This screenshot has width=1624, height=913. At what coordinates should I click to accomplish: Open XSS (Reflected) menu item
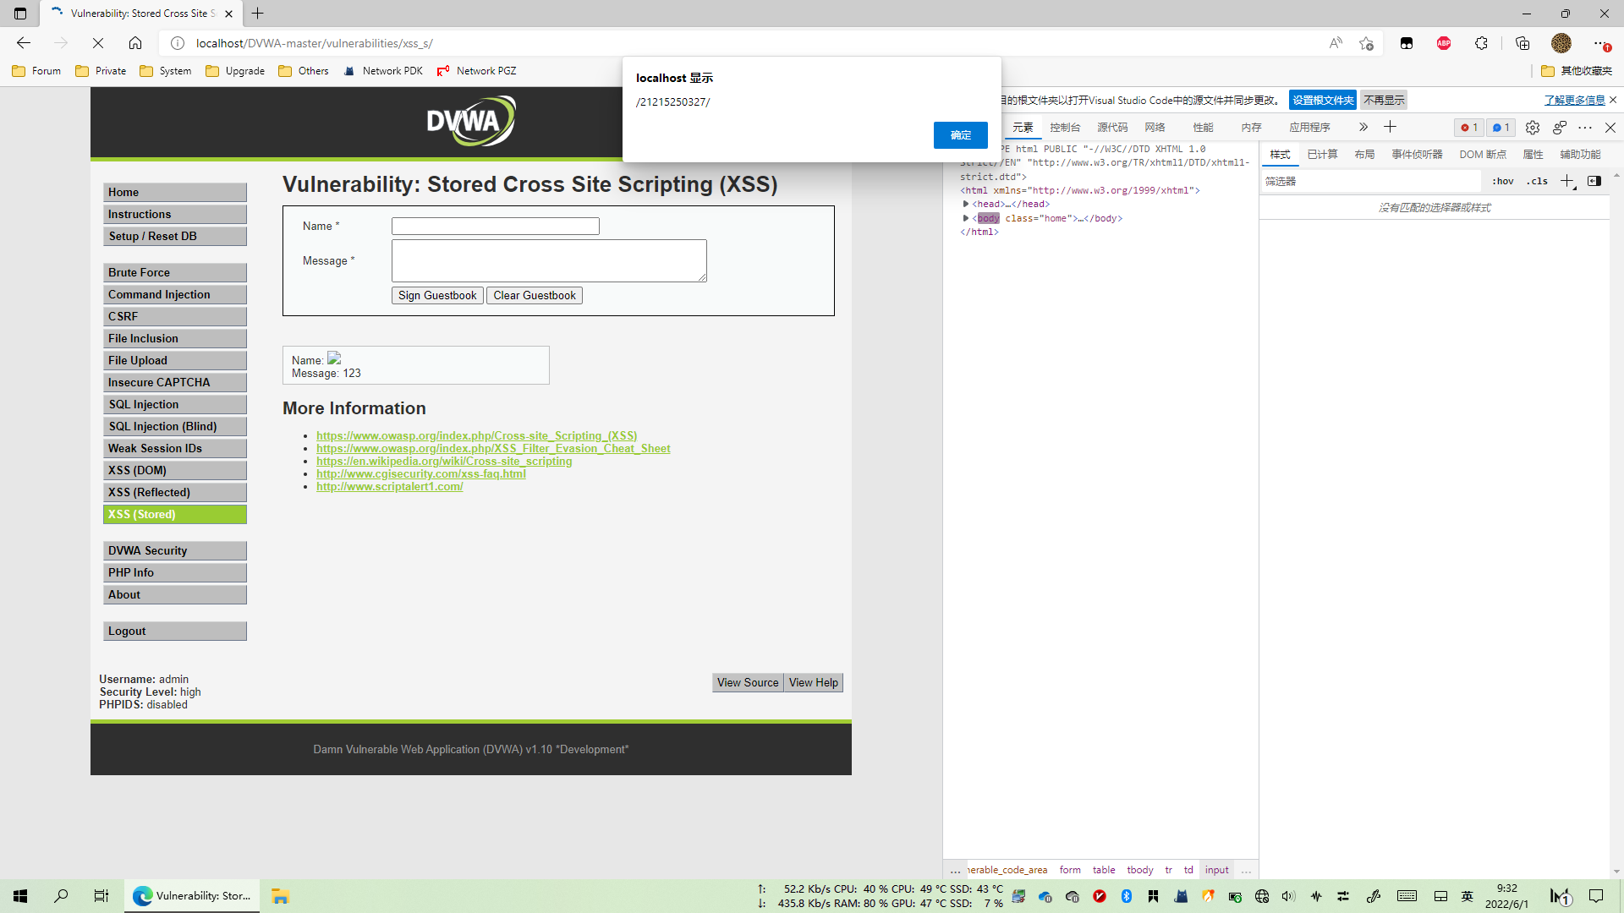[175, 492]
